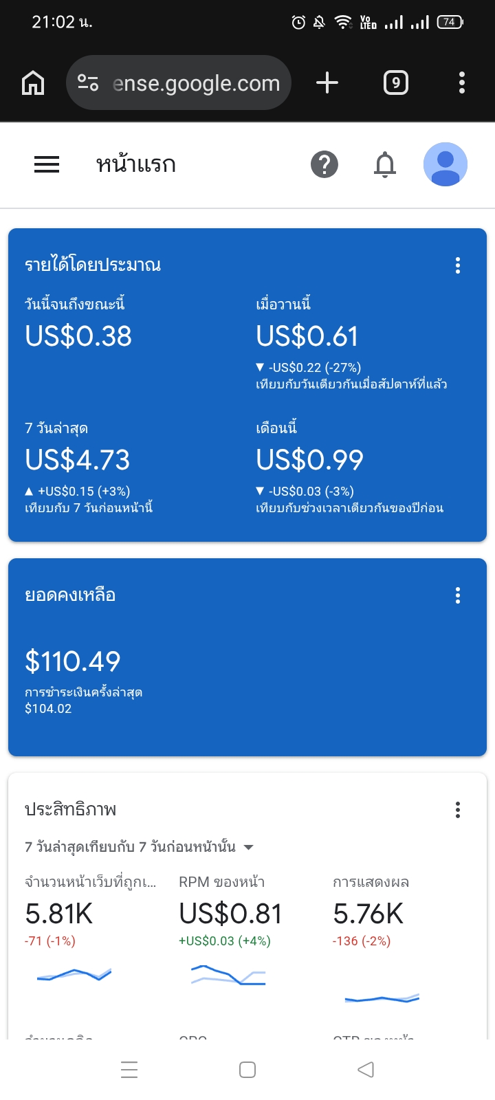Image resolution: width=495 pixels, height=1100 pixels.
Task: Tap the Android recent apps button
Action: tap(129, 1070)
